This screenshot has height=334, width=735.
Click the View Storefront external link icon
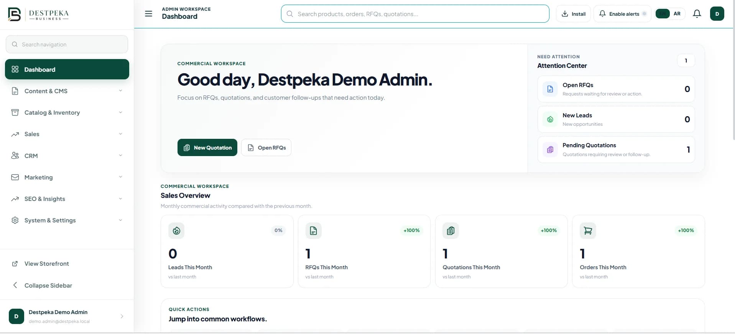point(15,263)
